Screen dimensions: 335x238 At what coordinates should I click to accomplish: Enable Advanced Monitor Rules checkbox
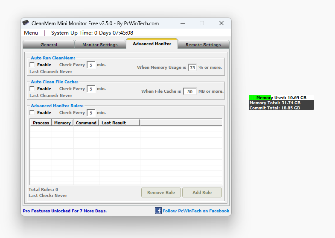click(x=32, y=113)
